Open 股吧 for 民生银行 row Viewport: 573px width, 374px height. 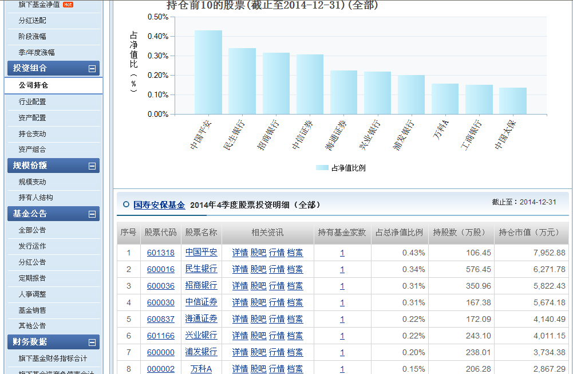[258, 270]
